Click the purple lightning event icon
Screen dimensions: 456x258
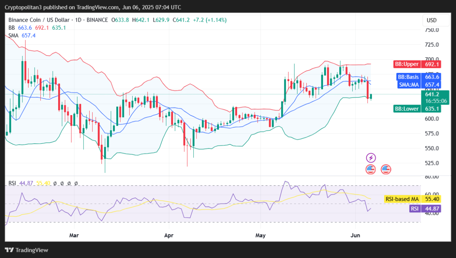tap(371, 158)
